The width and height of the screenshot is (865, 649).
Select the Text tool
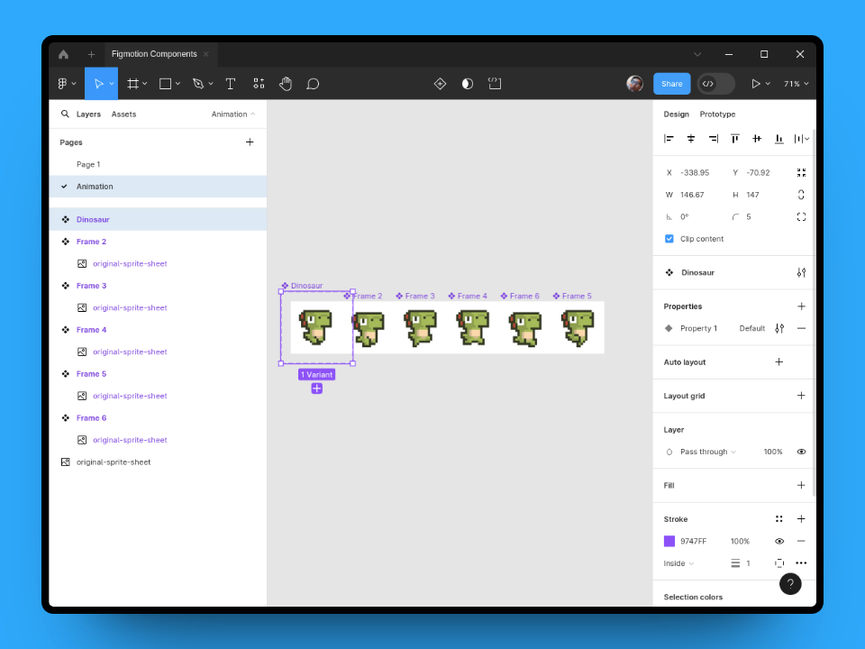(x=231, y=83)
